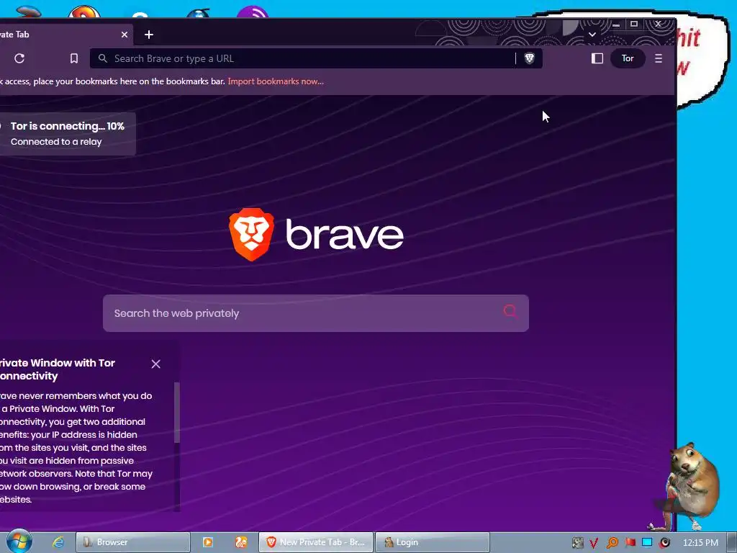Select the Private Tab title

click(x=14, y=35)
